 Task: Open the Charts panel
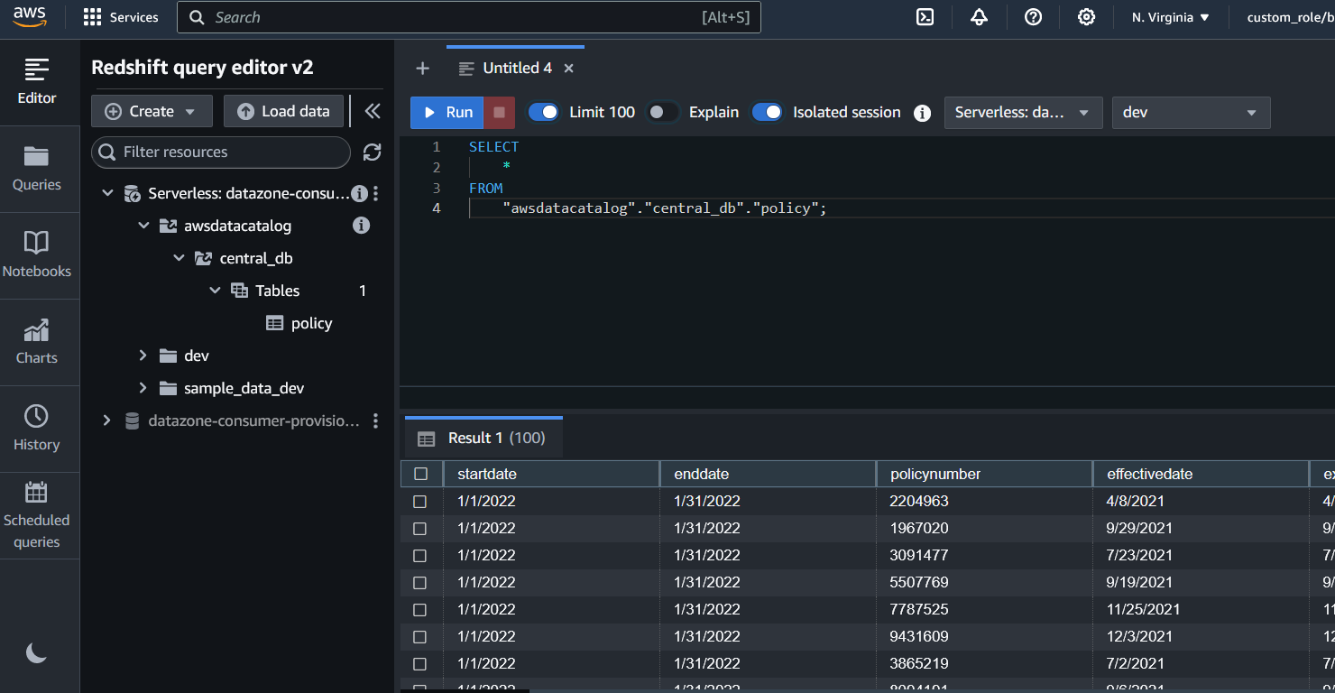point(37,343)
